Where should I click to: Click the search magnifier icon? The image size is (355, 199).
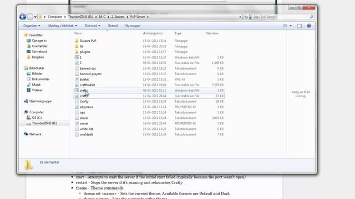pyautogui.click(x=312, y=17)
